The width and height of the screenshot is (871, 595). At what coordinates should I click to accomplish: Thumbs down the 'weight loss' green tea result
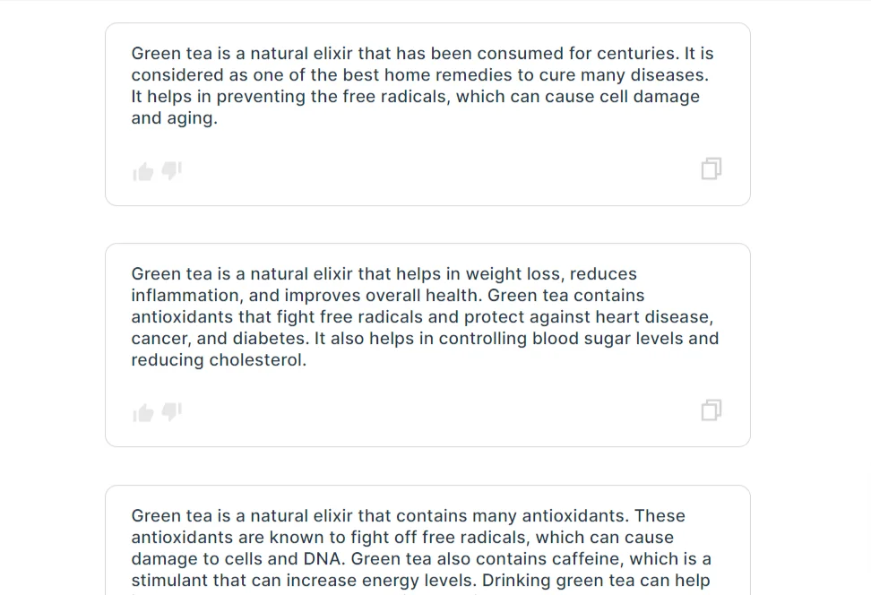172,411
